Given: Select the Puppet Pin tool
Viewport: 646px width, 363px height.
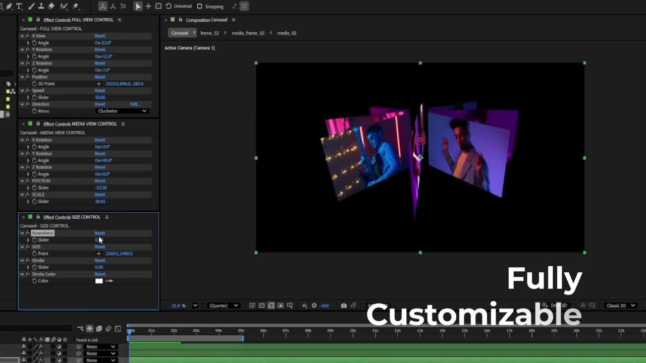Looking at the screenshot, I should [76, 6].
